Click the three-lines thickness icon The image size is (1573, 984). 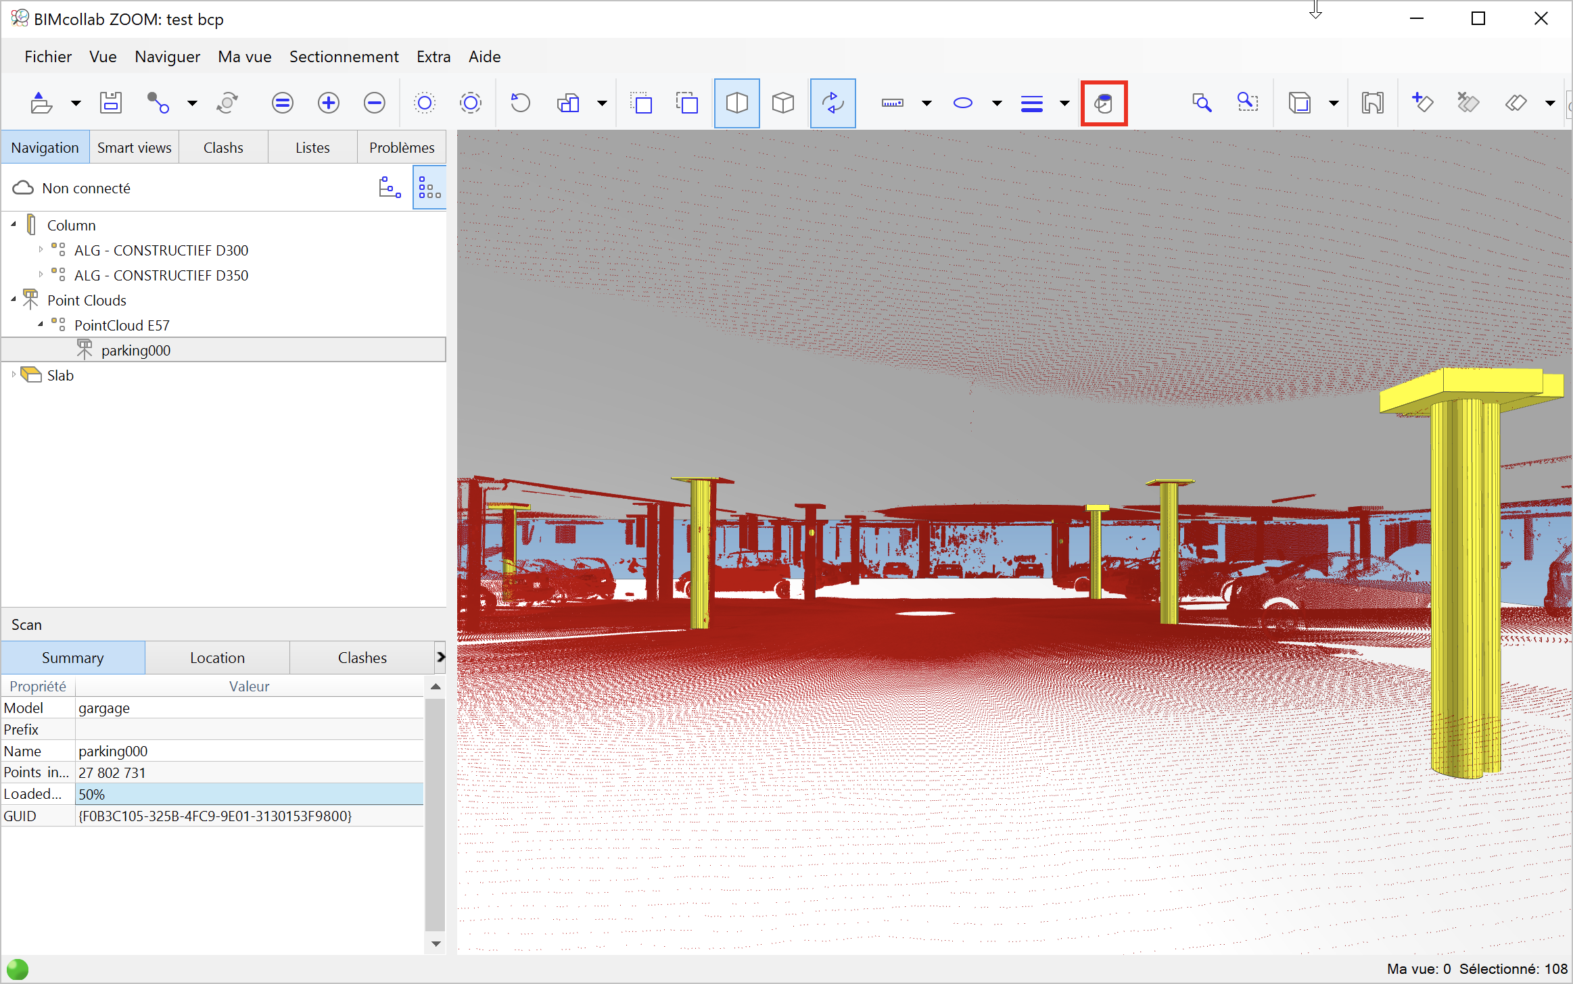point(1032,103)
